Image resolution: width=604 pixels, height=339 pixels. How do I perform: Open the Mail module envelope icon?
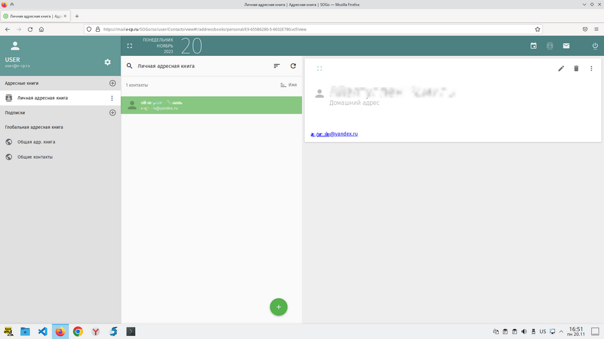566,46
